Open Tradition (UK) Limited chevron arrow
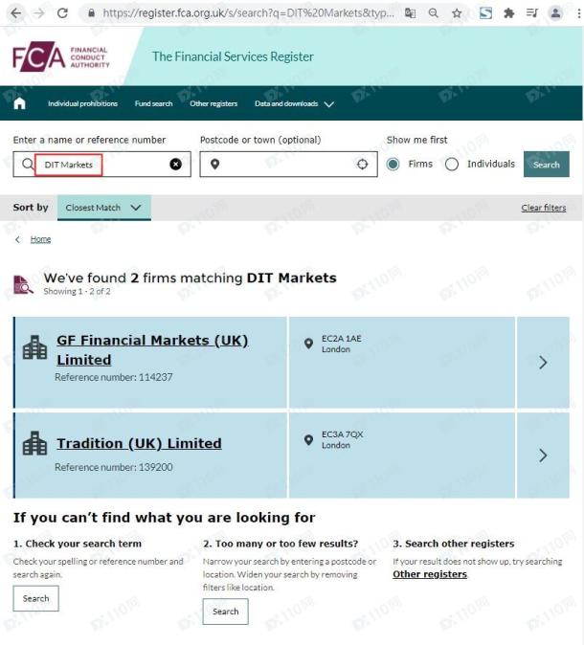 (x=543, y=456)
